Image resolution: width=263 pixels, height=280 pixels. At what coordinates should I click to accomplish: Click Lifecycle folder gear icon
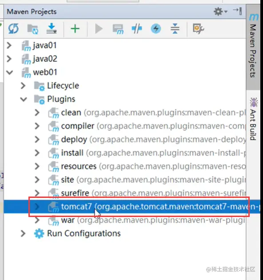[40, 86]
